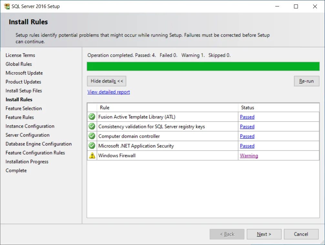Image resolution: width=325 pixels, height=245 pixels.
Task: Open Passed status for SQL Server registry keys
Action: pyautogui.click(x=247, y=127)
